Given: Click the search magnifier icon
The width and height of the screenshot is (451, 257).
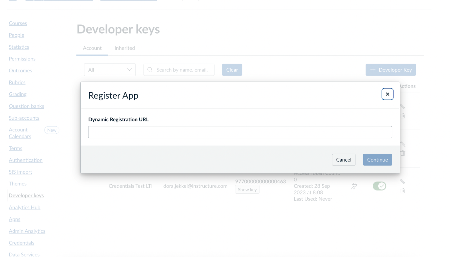Looking at the screenshot, I should (x=150, y=70).
